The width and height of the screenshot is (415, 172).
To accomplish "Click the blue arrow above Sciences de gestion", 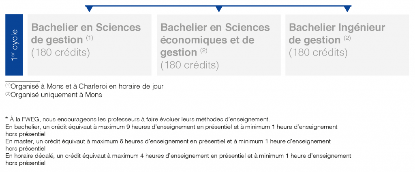I will pyautogui.click(x=90, y=9).
